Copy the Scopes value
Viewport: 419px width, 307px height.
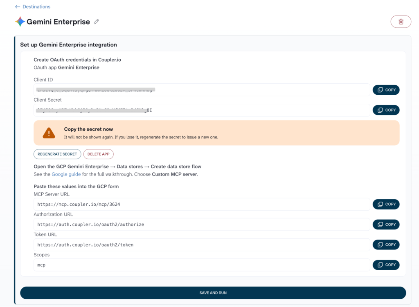(386, 265)
